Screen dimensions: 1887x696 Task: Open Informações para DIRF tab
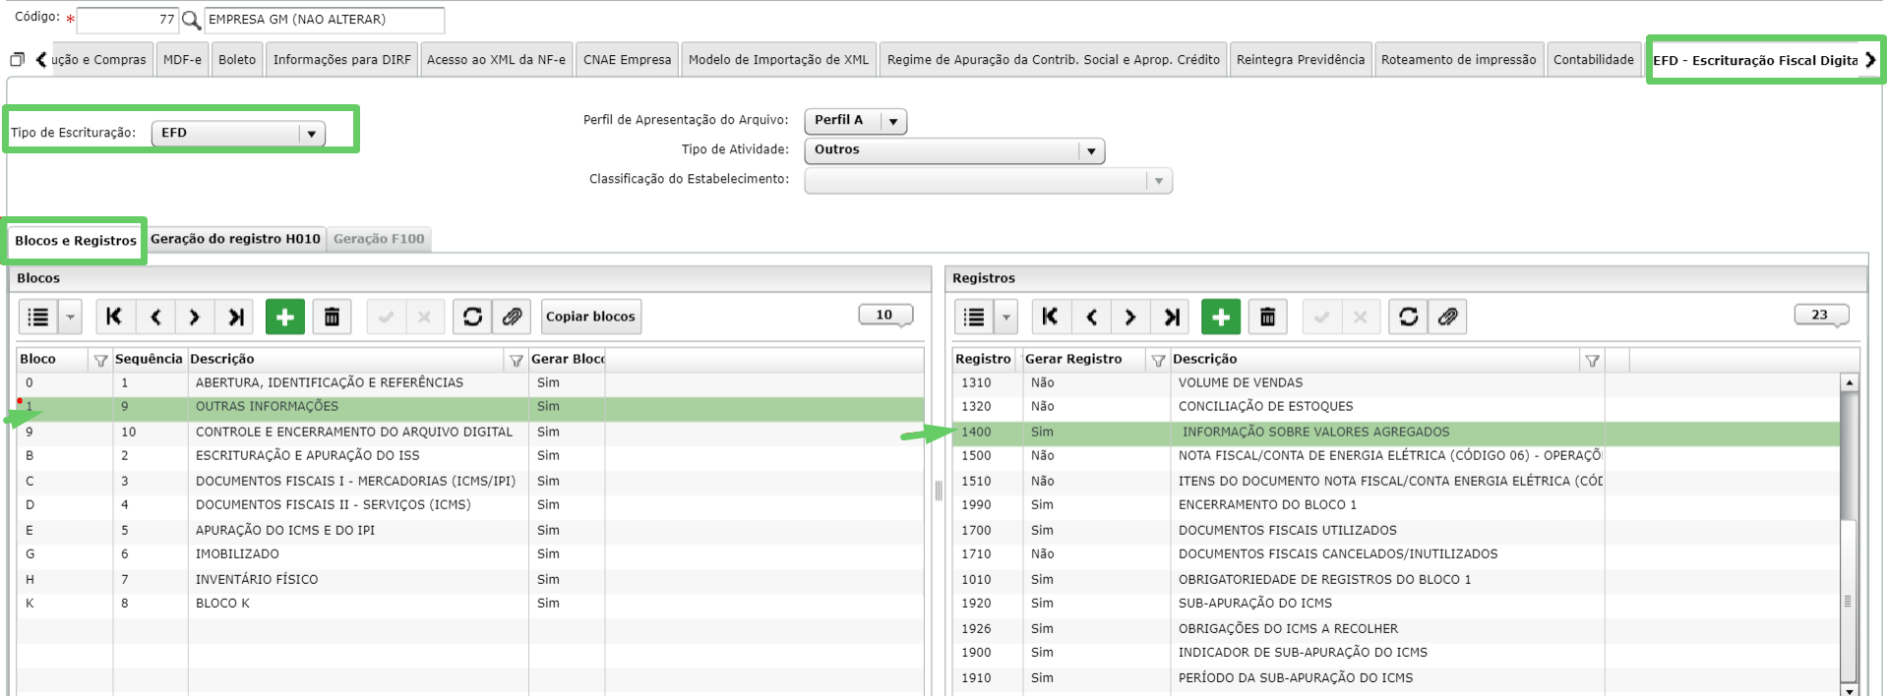pyautogui.click(x=341, y=60)
